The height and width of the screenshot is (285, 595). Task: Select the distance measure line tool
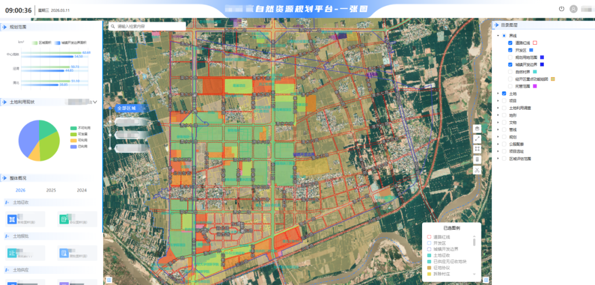477,138
